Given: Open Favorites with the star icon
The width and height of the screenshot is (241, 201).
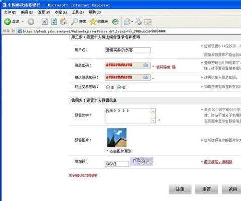Looking at the screenshot, I should tap(93, 22).
